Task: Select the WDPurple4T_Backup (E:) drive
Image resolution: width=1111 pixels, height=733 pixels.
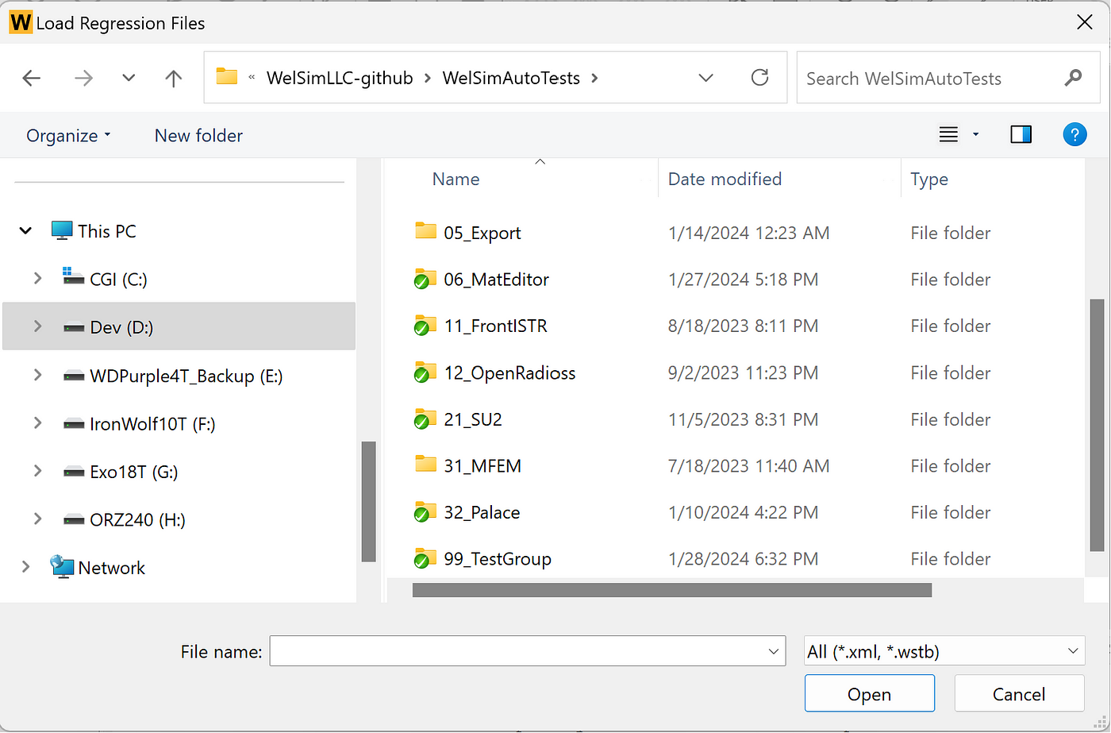Action: point(186,376)
